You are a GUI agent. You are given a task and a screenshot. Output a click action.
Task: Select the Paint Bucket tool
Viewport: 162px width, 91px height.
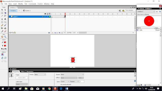click(5, 28)
